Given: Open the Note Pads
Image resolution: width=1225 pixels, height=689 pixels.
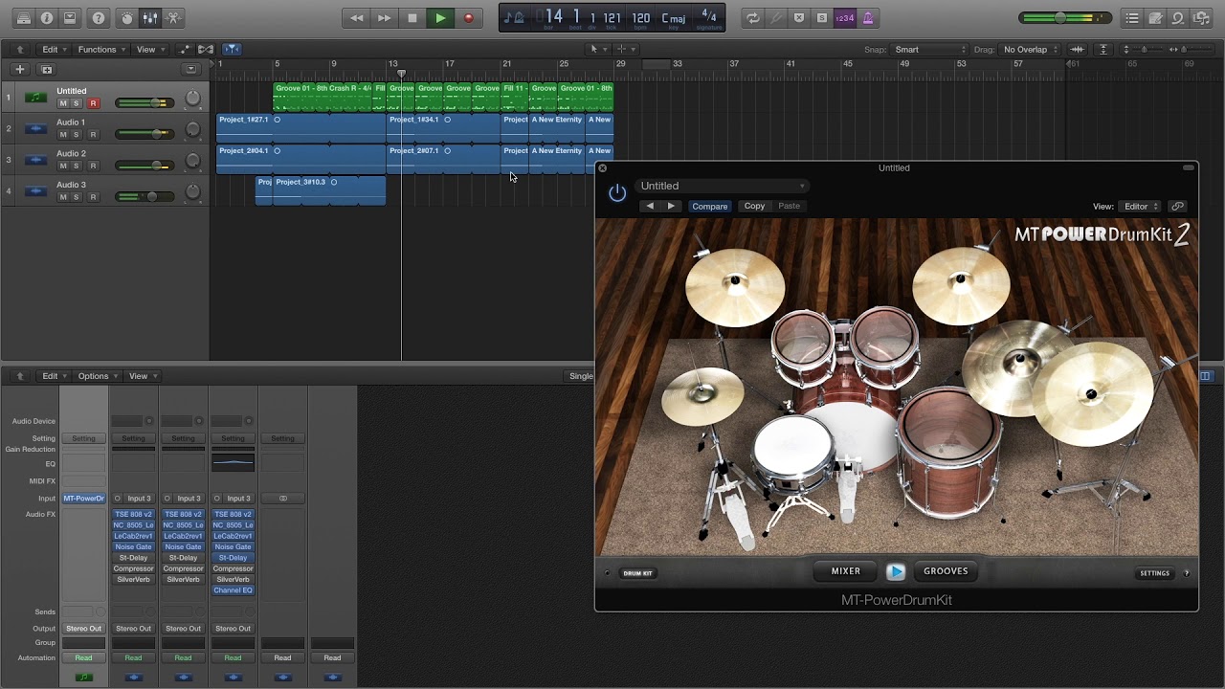Looking at the screenshot, I should (1156, 18).
